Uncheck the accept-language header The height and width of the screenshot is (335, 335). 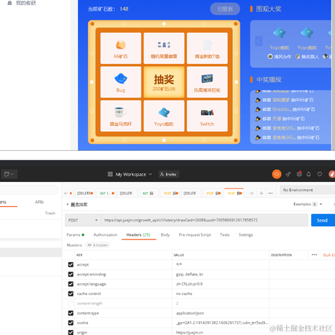(x=71, y=284)
